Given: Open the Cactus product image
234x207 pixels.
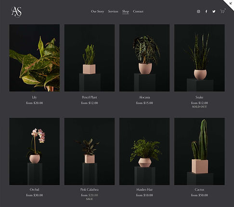Looking at the screenshot, I should coord(199,152).
